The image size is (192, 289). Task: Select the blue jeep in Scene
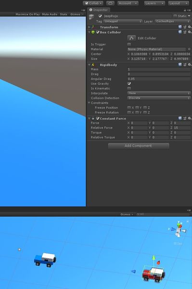click(45, 260)
